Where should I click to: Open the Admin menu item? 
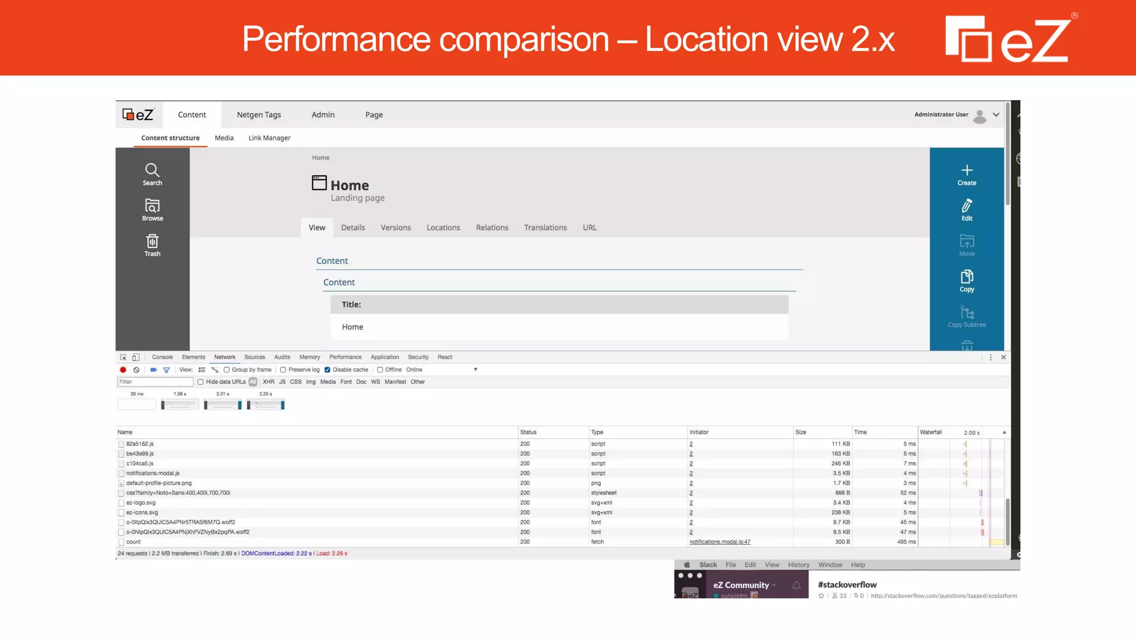point(323,115)
